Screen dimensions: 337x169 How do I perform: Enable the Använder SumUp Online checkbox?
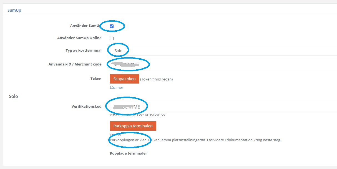112,38
